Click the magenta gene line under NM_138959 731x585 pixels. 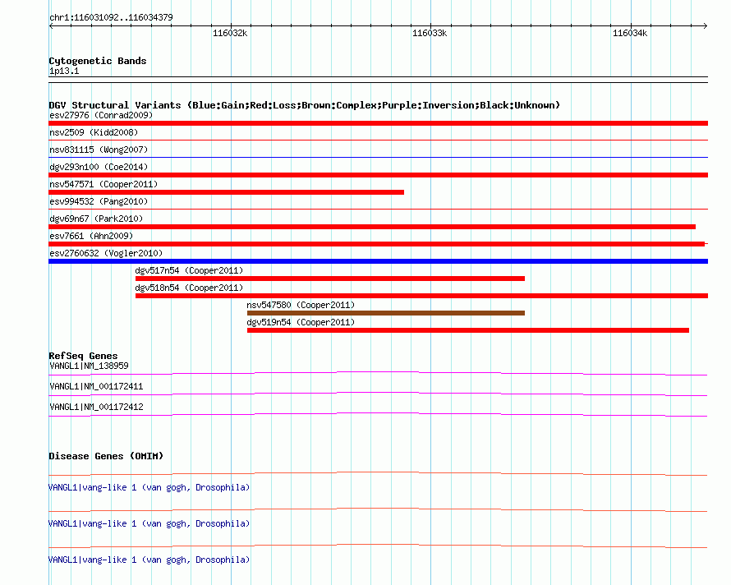click(378, 373)
